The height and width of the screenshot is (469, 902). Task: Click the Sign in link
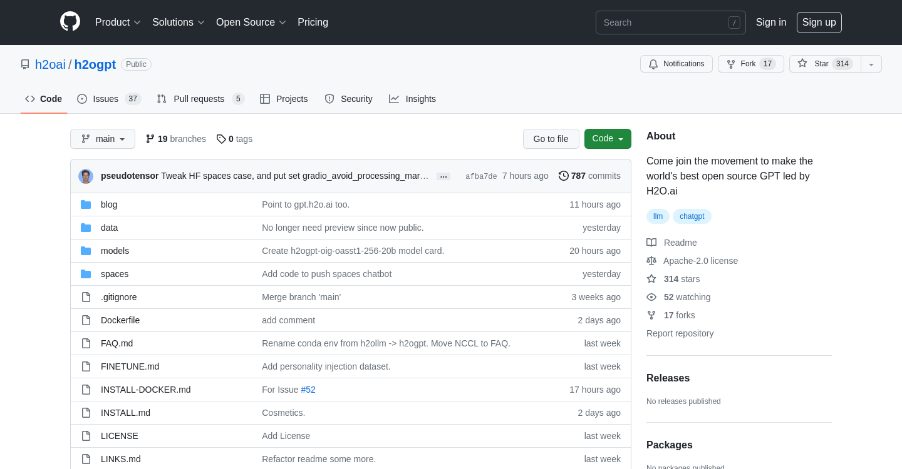click(771, 23)
